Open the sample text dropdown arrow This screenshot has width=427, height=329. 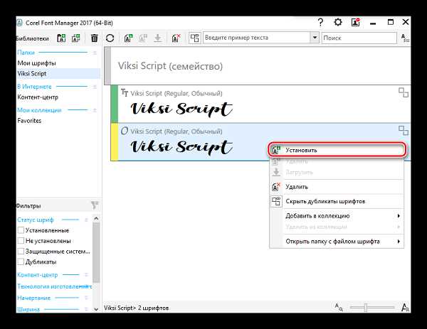tap(315, 38)
